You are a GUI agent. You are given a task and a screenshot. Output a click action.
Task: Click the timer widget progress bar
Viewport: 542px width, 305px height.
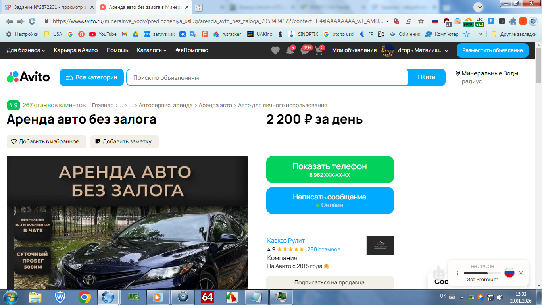click(482, 273)
